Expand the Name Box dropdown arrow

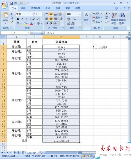[x=28, y=33]
